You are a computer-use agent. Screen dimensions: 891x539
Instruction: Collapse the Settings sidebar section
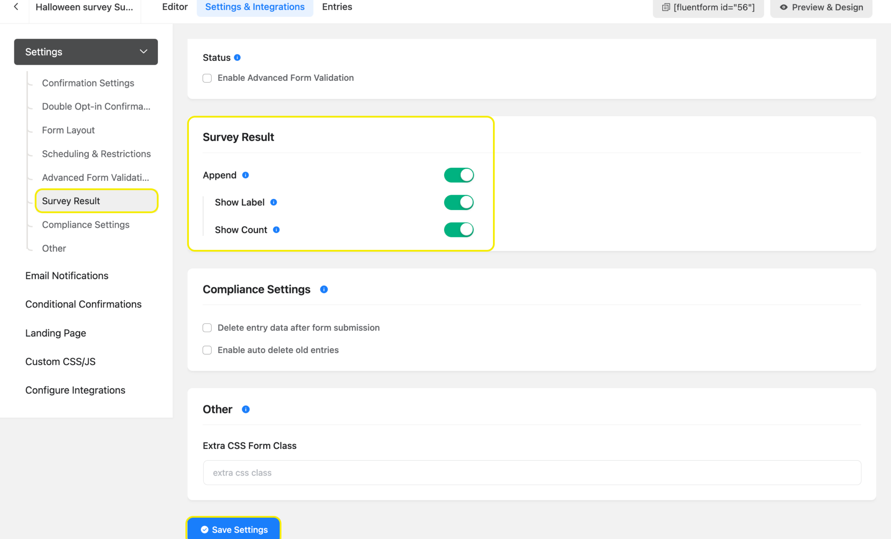pos(144,52)
